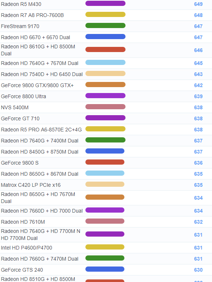The image size is (212, 282).
Task: Open Radeon R7 A8 PRO-7600B entry
Action: pos(32,15)
